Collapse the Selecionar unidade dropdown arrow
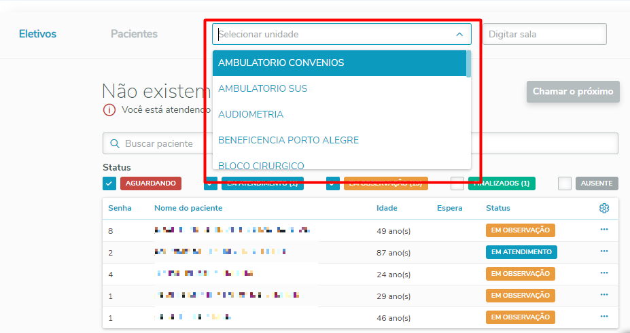This screenshot has height=333, width=630. pos(459,34)
